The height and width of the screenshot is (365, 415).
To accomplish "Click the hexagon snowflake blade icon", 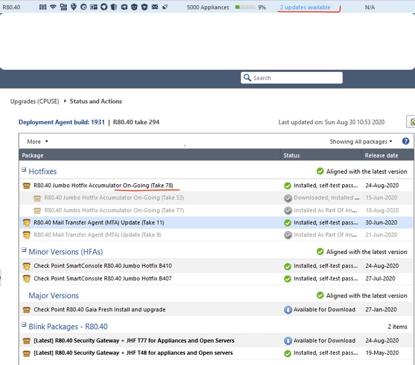I will (x=124, y=7).
